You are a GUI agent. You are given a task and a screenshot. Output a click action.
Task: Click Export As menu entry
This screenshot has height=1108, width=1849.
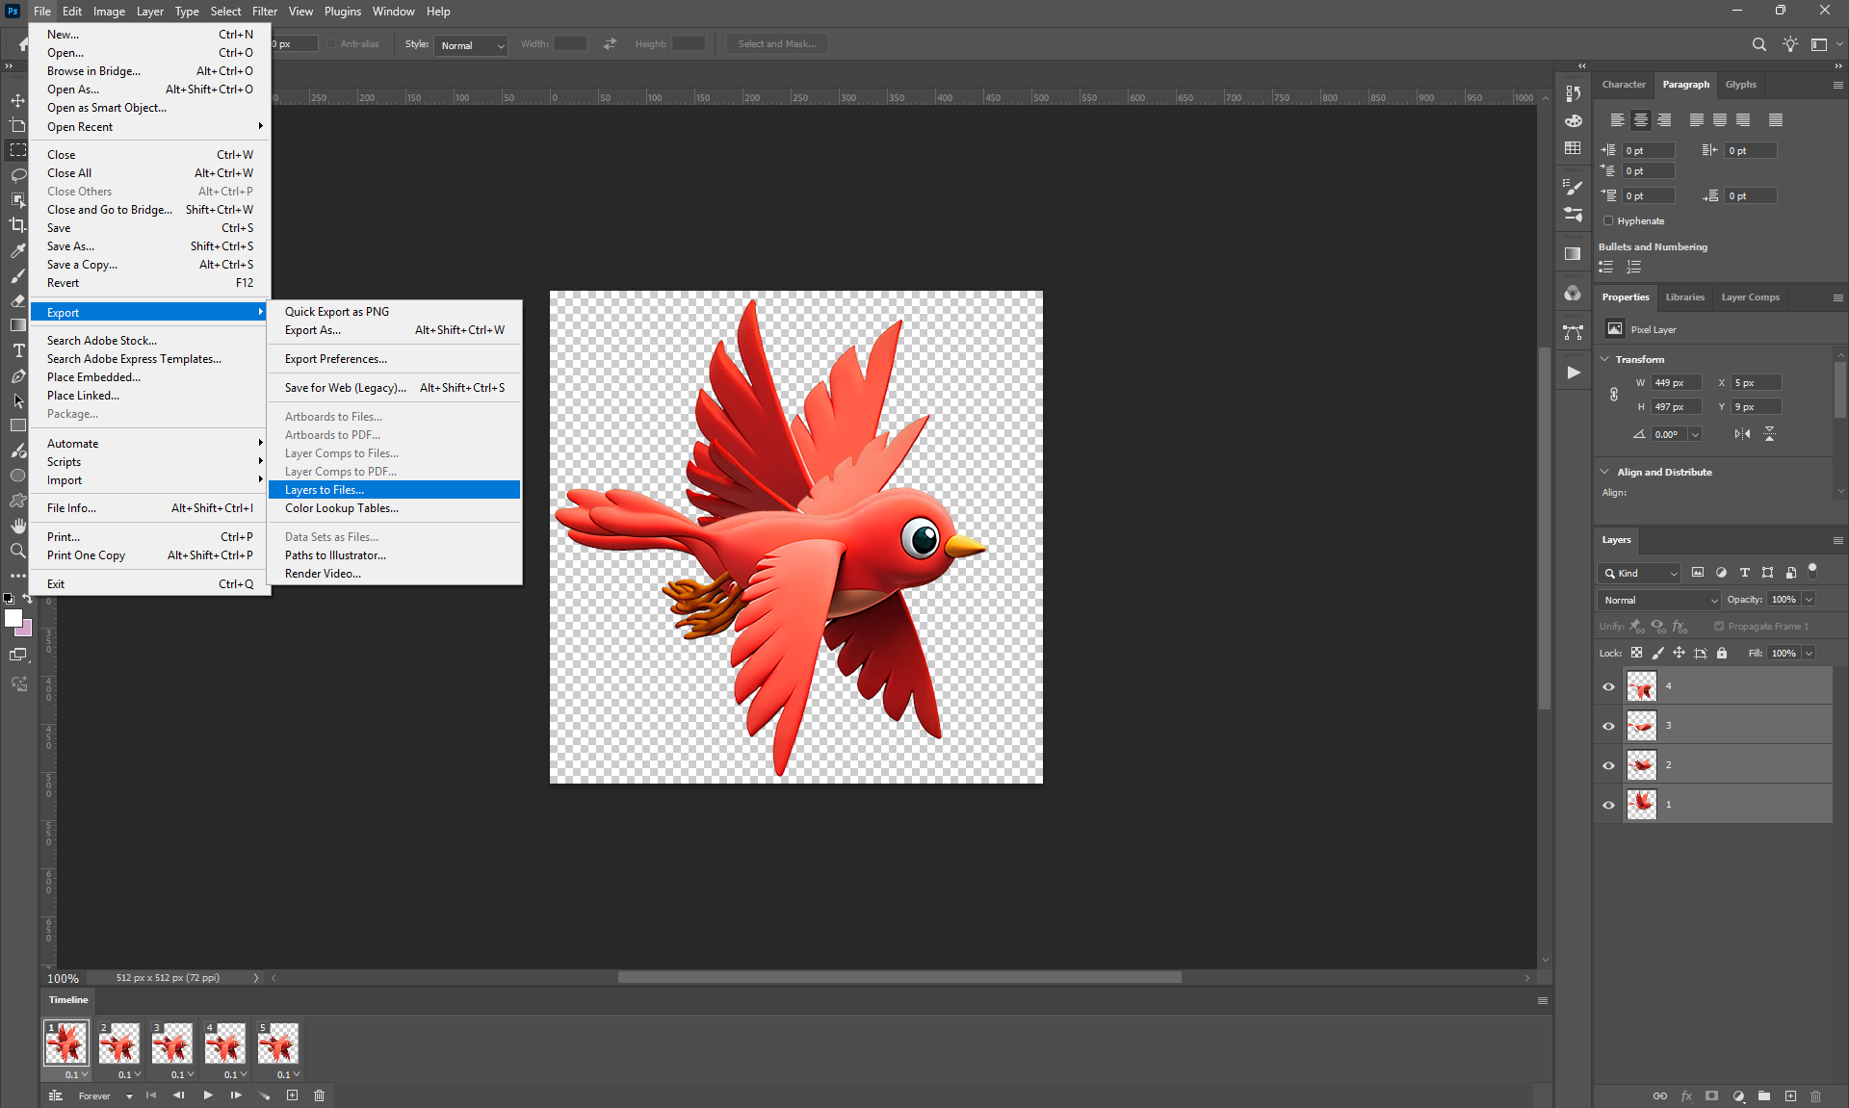[x=313, y=330]
